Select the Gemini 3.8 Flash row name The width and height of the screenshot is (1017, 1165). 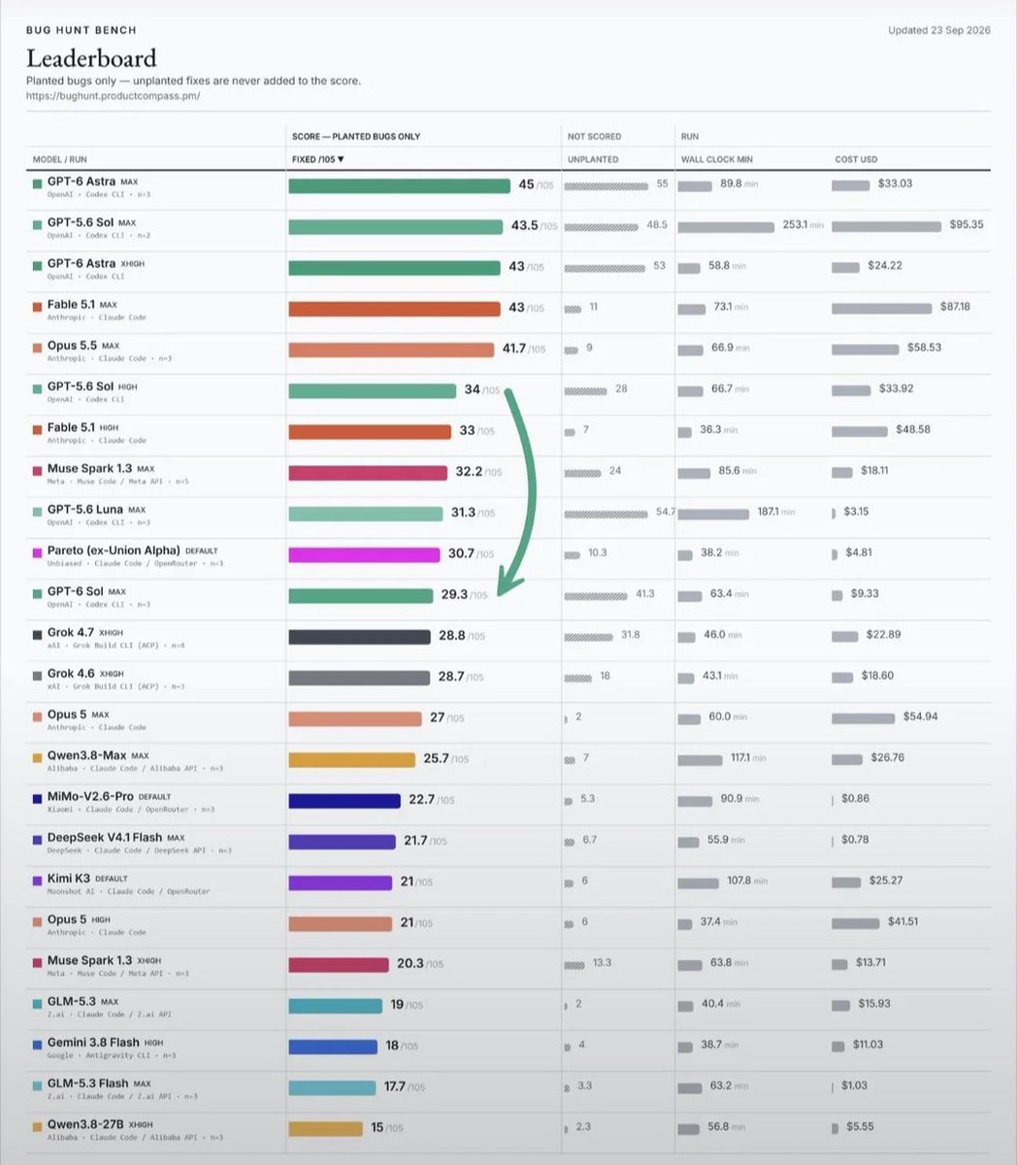click(105, 1042)
